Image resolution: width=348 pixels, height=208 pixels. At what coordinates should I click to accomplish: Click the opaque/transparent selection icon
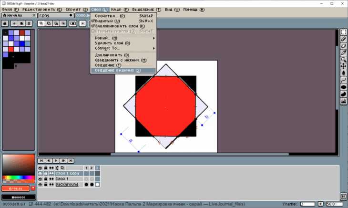point(73,23)
